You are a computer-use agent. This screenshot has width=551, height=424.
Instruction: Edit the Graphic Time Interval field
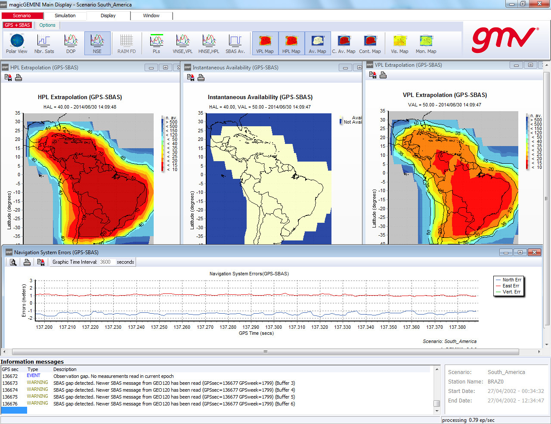click(x=107, y=262)
